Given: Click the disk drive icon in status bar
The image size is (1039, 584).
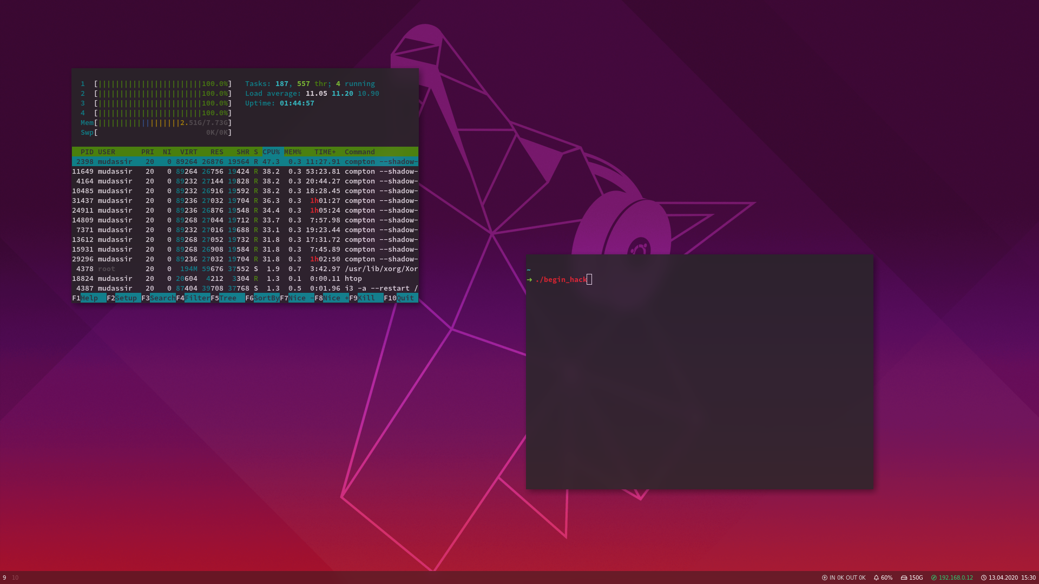Looking at the screenshot, I should [x=904, y=578].
